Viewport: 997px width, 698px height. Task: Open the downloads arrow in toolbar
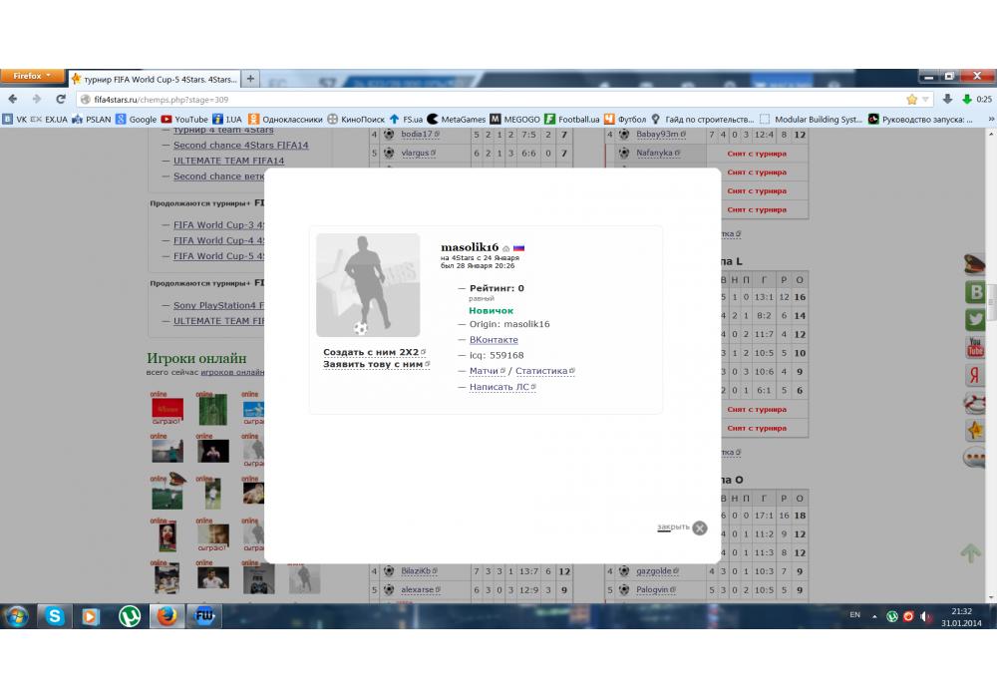click(x=947, y=99)
